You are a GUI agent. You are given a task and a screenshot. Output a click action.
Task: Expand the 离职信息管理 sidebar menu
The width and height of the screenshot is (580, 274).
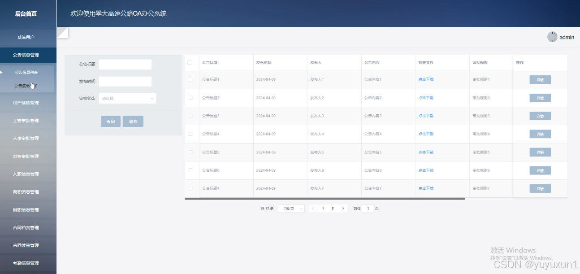pyautogui.click(x=26, y=192)
